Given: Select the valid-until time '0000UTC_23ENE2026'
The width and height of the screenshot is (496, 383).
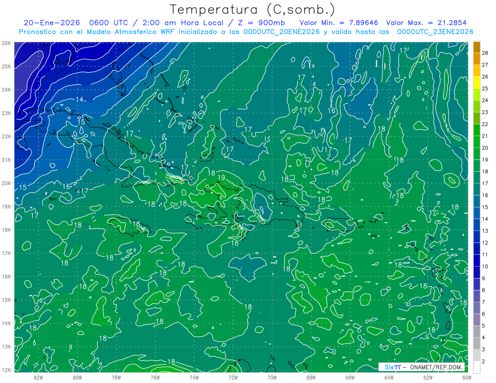Looking at the screenshot, I should pyautogui.click(x=435, y=32).
